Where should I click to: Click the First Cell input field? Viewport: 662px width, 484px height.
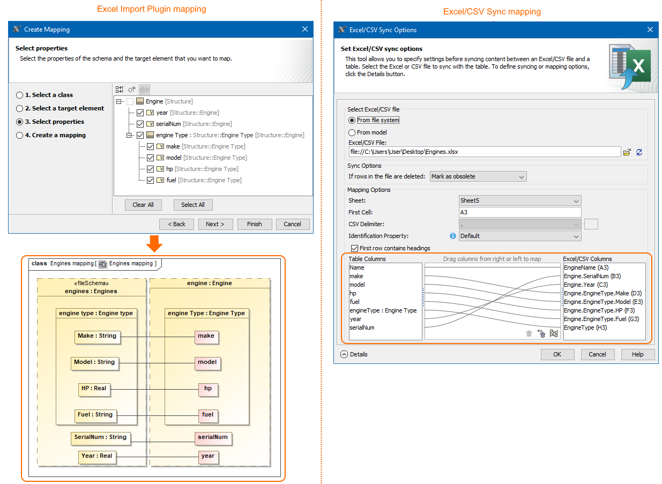coord(520,212)
